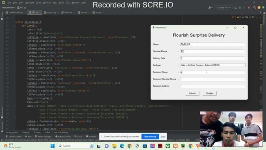Switch to the Rules.txt editor tab
This screenshot has height=150, width=266.
click(68, 12)
